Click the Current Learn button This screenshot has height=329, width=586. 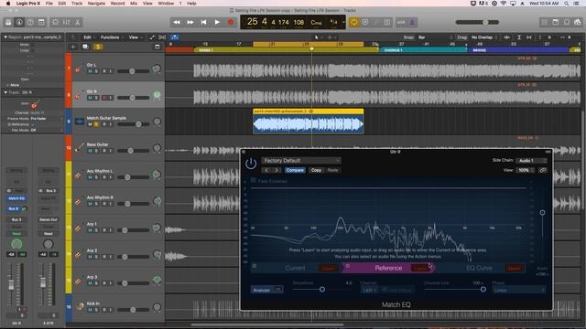pyautogui.click(x=328, y=268)
